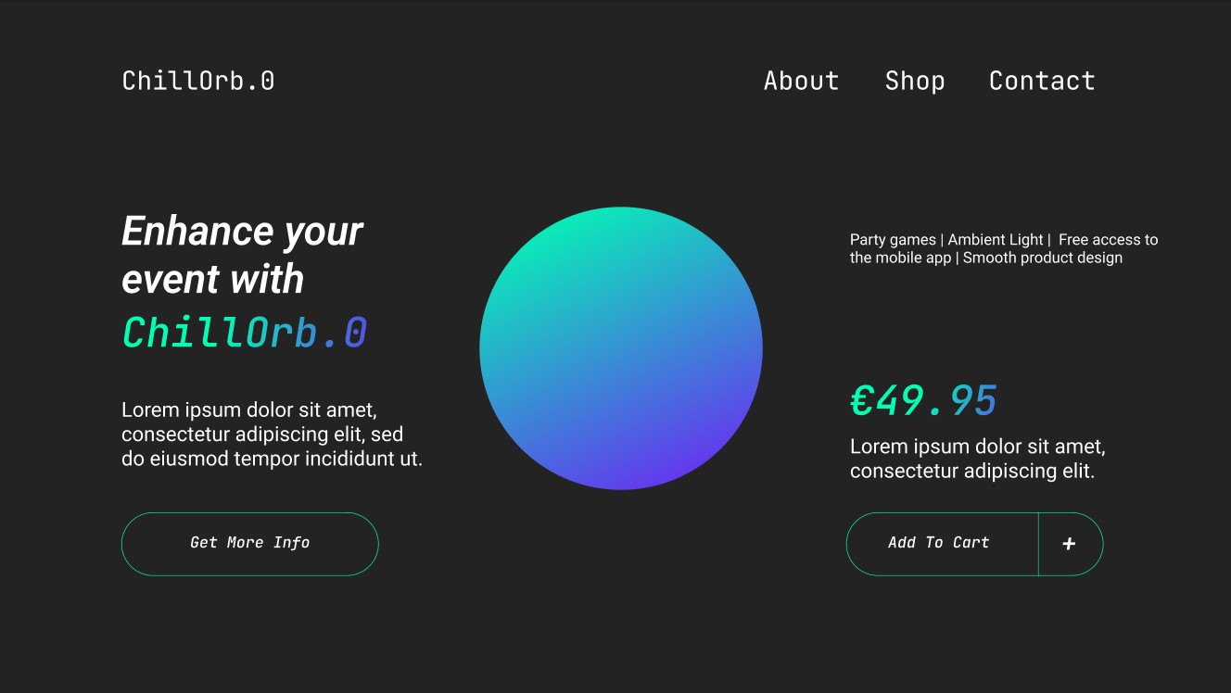Click the "event with" heading line
The width and height of the screenshot is (1231, 693).
coord(212,280)
